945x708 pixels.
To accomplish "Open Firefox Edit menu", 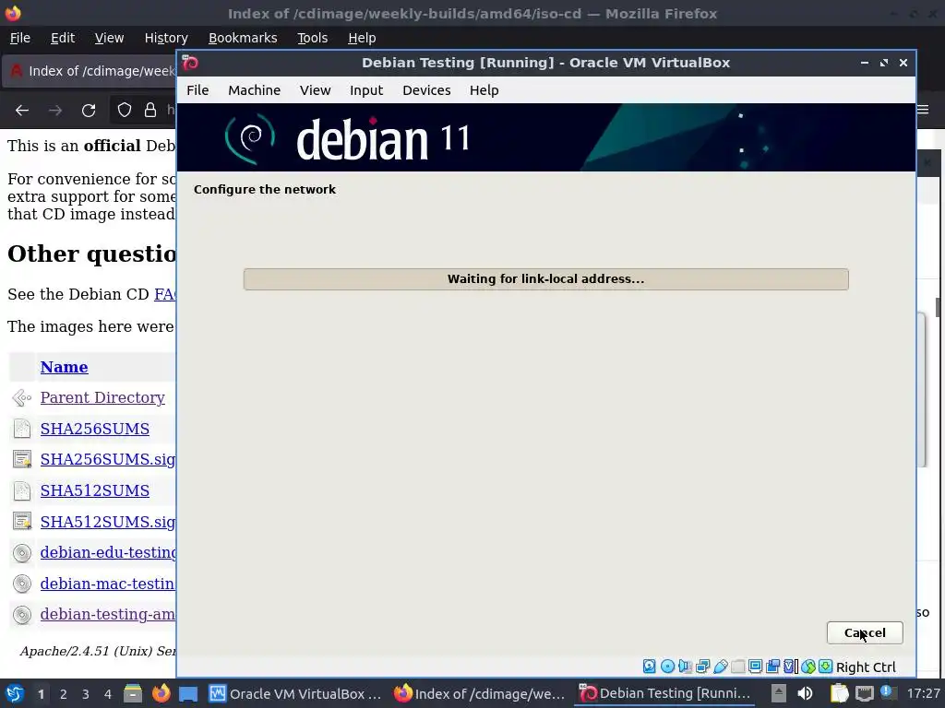I will point(63,38).
